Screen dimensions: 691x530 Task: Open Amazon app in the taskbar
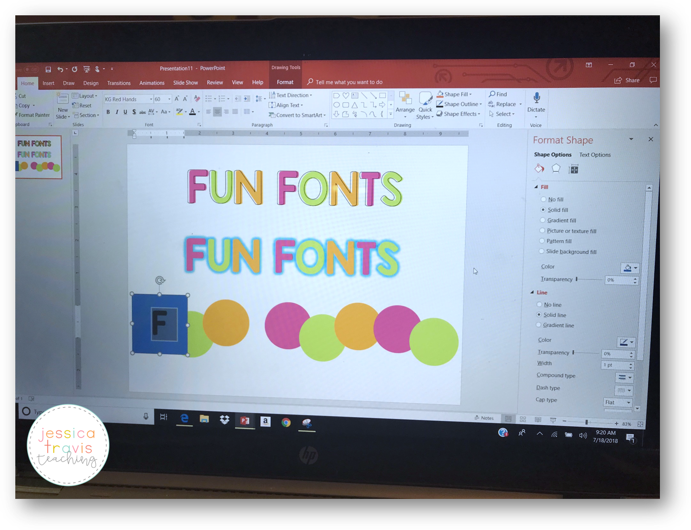click(x=265, y=421)
